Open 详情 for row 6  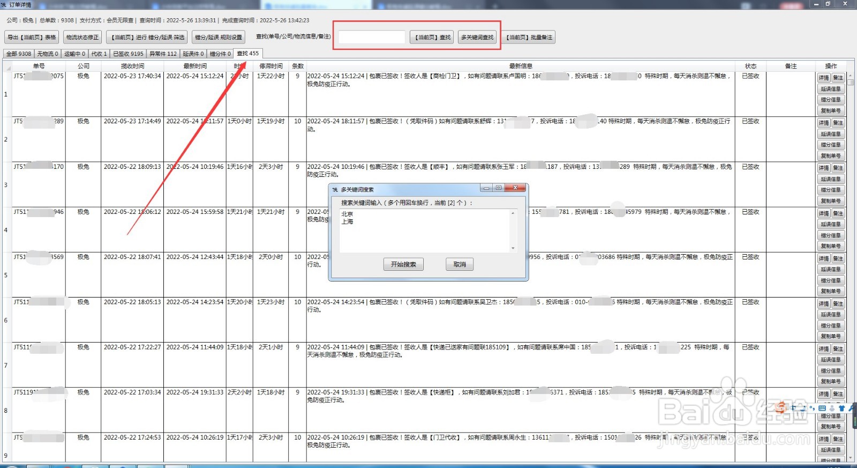824,303
